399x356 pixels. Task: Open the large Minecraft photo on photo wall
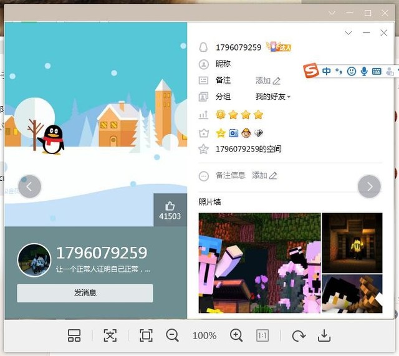259,262
